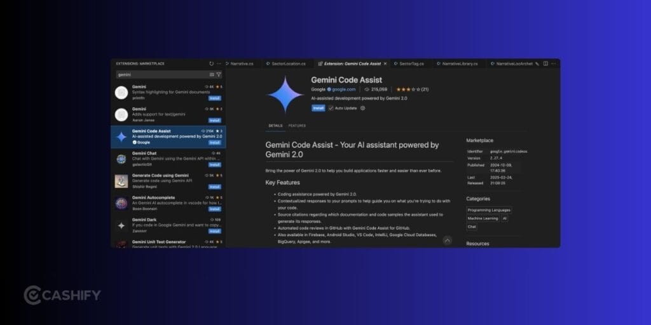Open the Gemini Dark list entry title

(144, 220)
